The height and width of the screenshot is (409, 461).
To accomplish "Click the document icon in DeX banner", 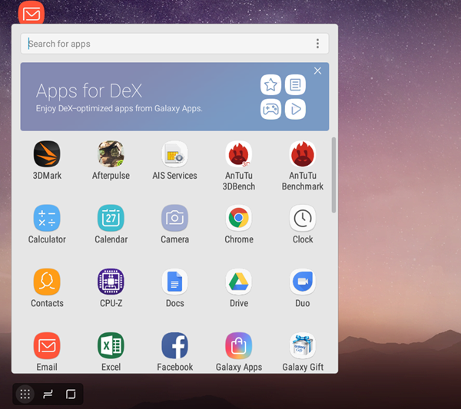I will coord(295,85).
